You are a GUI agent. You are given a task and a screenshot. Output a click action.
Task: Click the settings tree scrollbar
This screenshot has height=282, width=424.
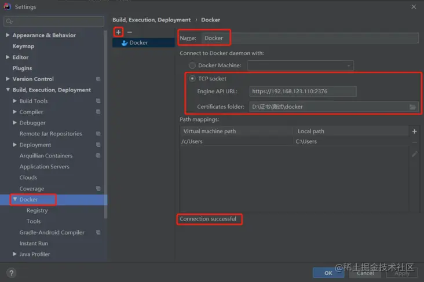coord(105,124)
